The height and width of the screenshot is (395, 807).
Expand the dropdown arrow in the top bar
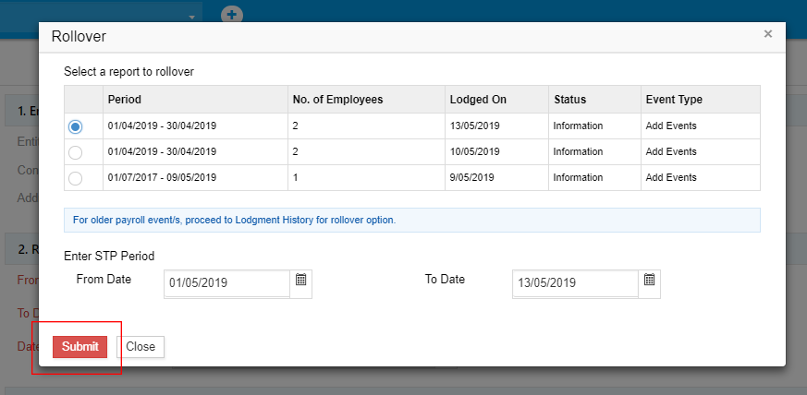point(192,17)
